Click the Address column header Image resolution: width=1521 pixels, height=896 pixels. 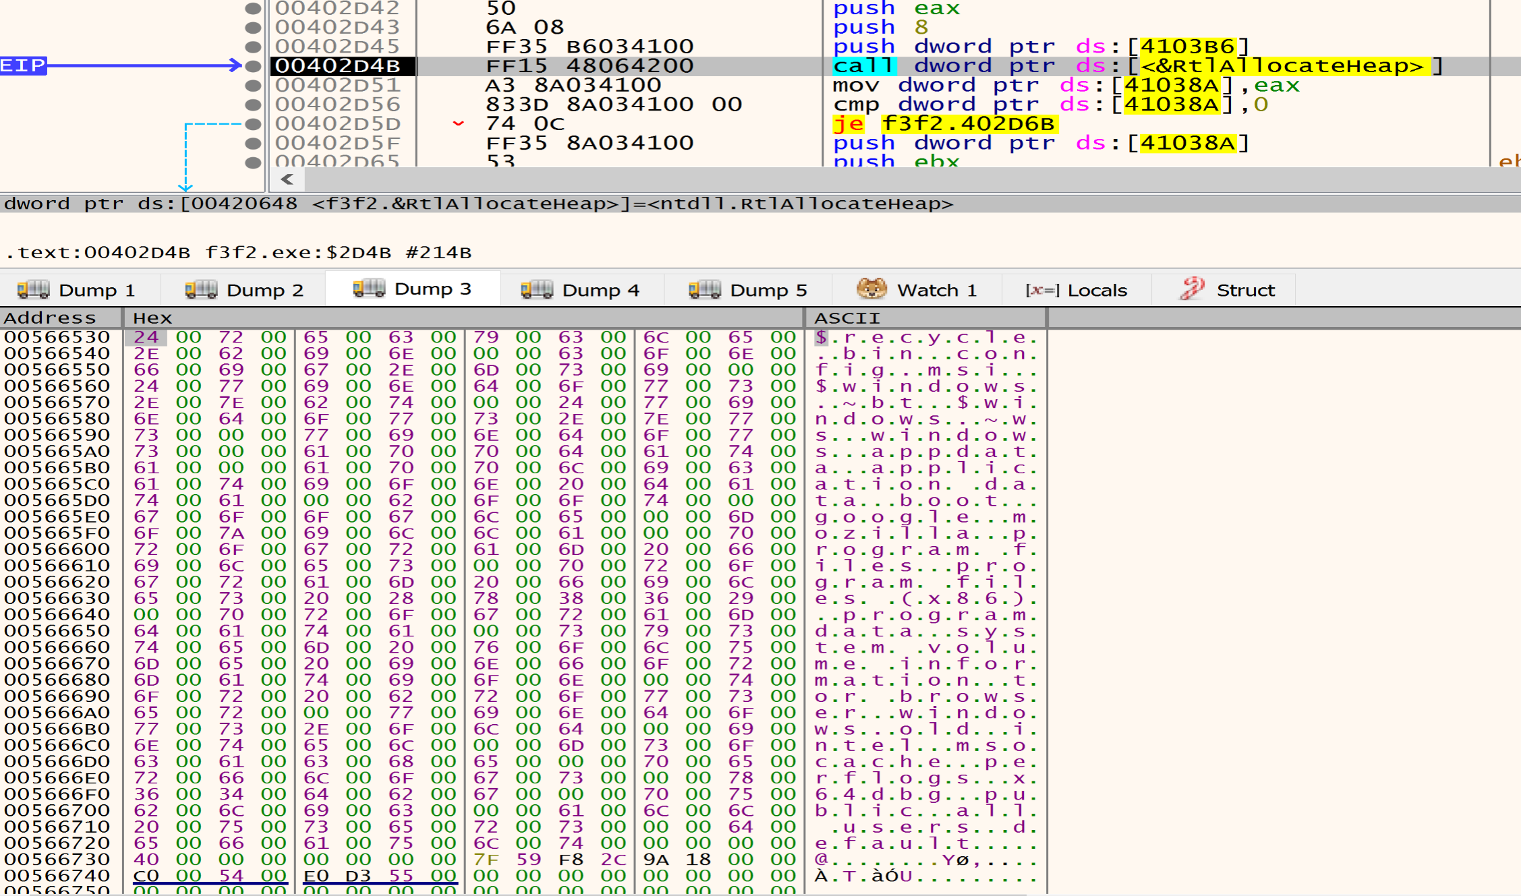coord(50,318)
